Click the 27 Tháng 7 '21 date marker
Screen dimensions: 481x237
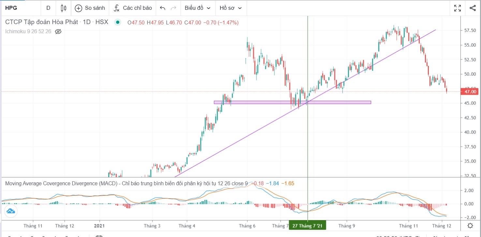307,226
